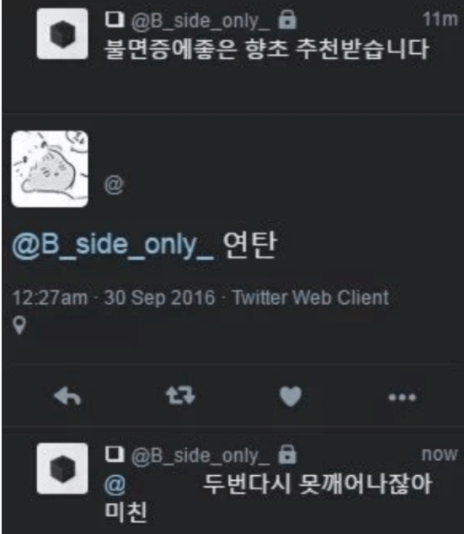Image resolution: width=464 pixels, height=534 pixels.
Task: Open the @B_side_only_ handle in the top tweet
Action: 200,21
